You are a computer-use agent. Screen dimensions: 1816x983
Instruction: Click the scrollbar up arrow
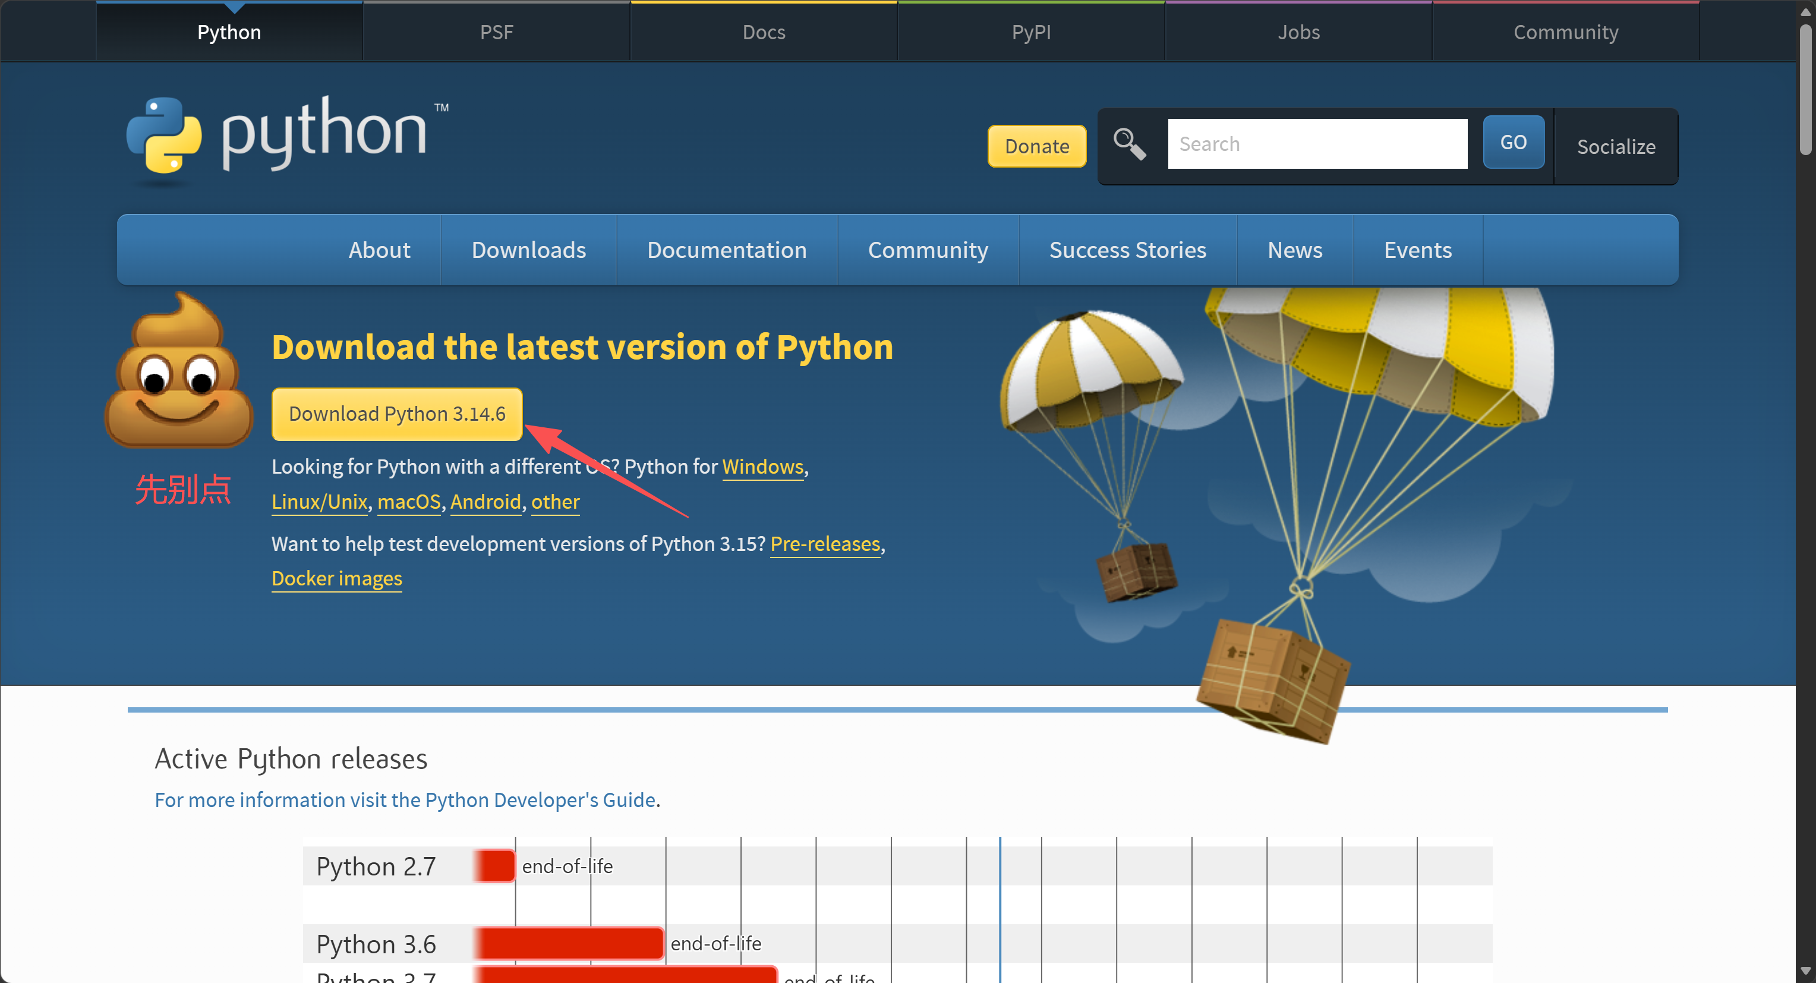(1805, 11)
